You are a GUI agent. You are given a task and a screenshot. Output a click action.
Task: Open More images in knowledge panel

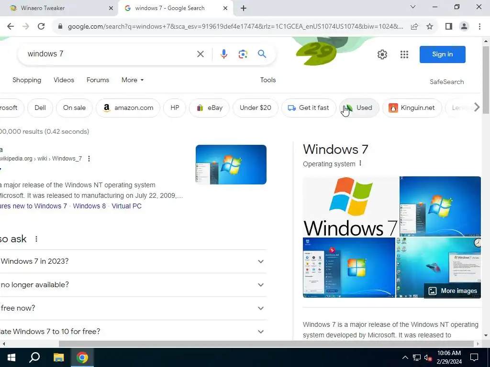(x=452, y=291)
